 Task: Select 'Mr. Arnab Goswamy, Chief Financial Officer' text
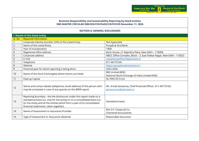pyautogui.click(x=130, y=86)
